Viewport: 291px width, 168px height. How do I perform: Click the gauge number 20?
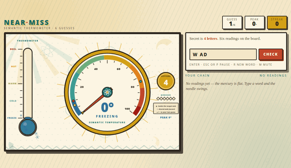[82, 87]
